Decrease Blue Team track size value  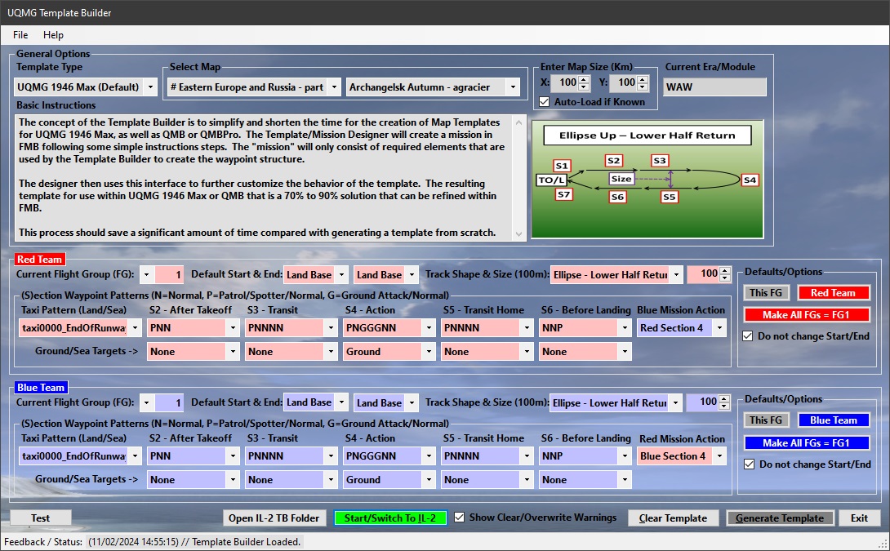click(724, 407)
